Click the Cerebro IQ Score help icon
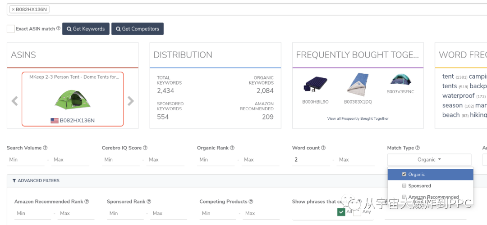This screenshot has height=225, width=487. coord(145,148)
